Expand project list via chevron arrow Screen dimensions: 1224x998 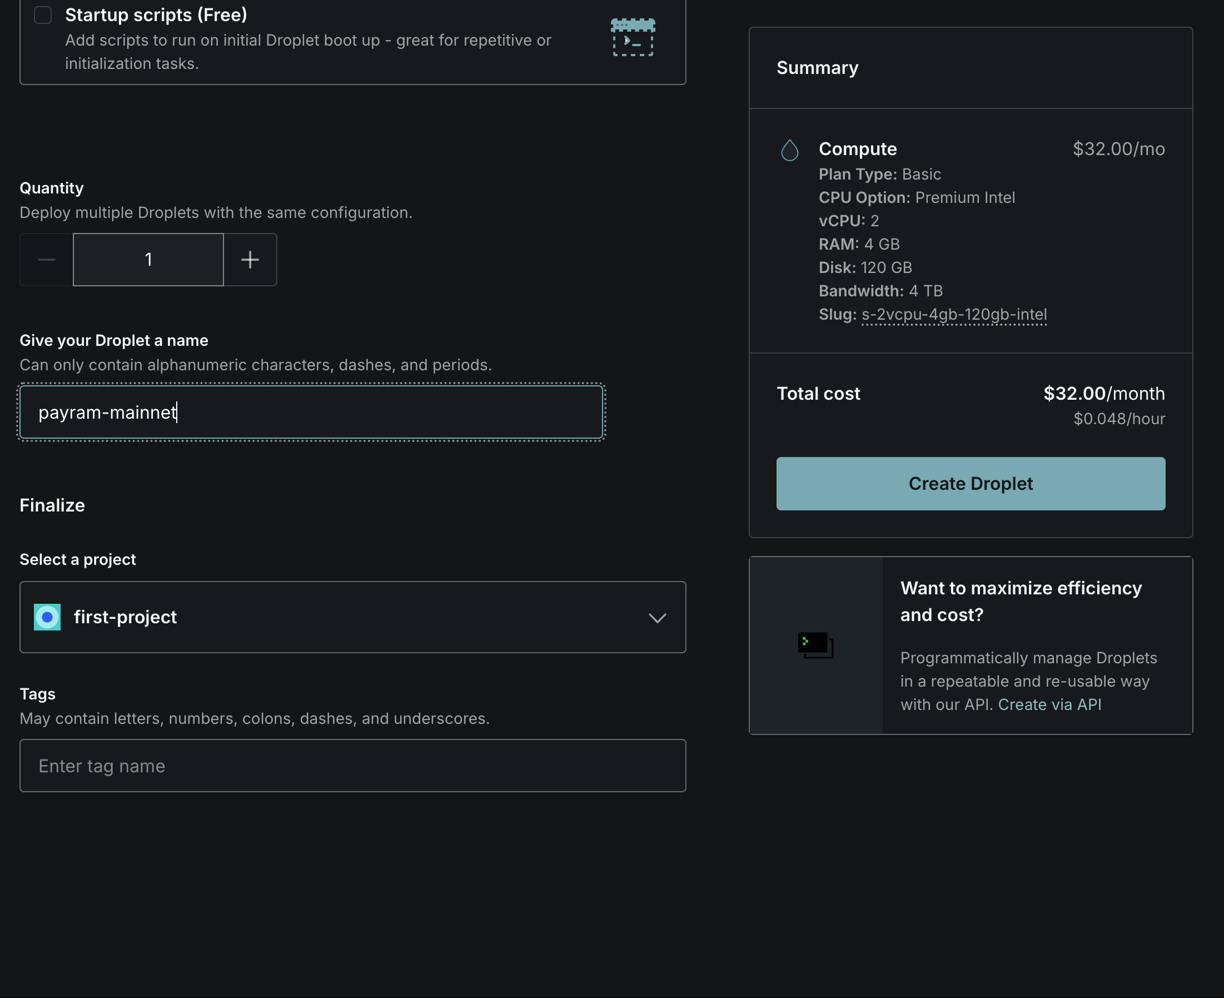click(x=658, y=618)
